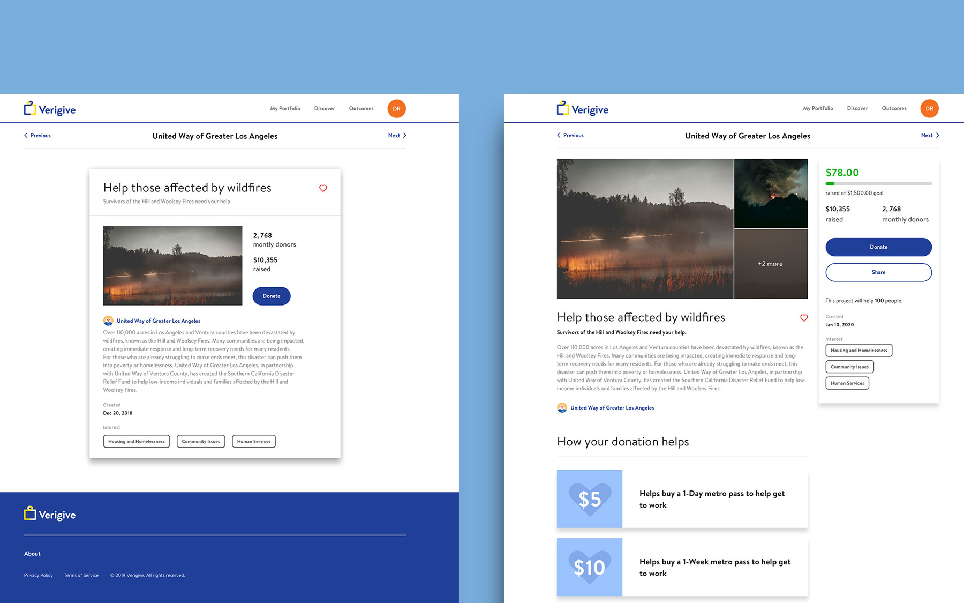Click Donate button in right sidebar
964x603 pixels.
[878, 247]
